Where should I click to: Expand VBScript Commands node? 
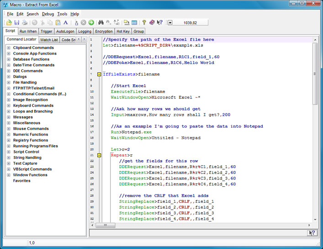(x=9, y=169)
